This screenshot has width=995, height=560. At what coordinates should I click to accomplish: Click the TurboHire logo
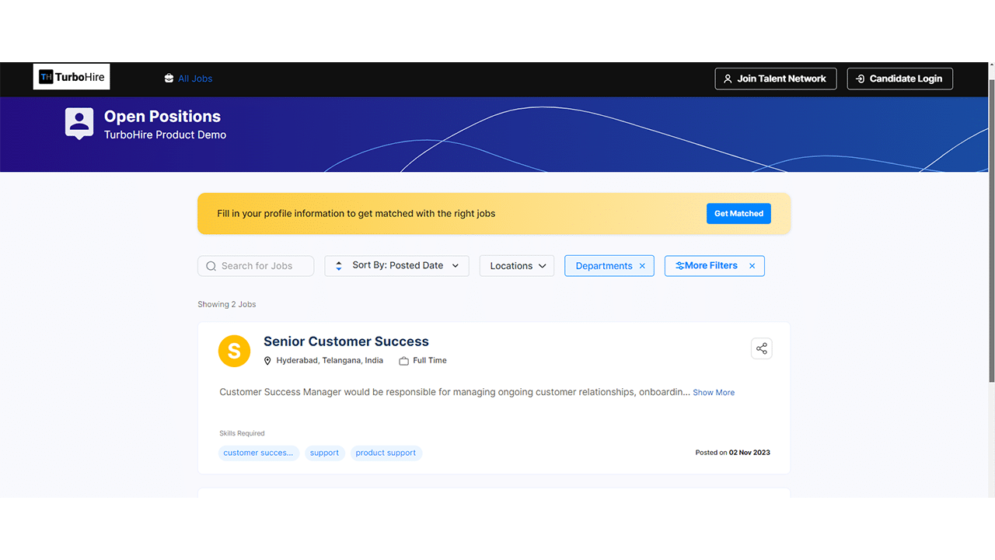71,76
